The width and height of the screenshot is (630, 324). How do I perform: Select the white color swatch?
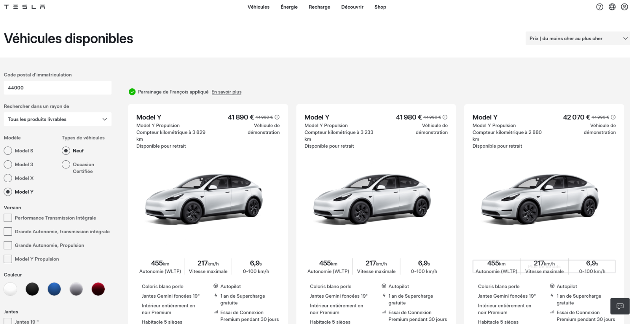click(10, 289)
